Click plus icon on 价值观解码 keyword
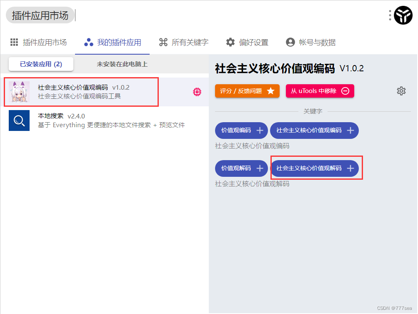 pyautogui.click(x=260, y=168)
